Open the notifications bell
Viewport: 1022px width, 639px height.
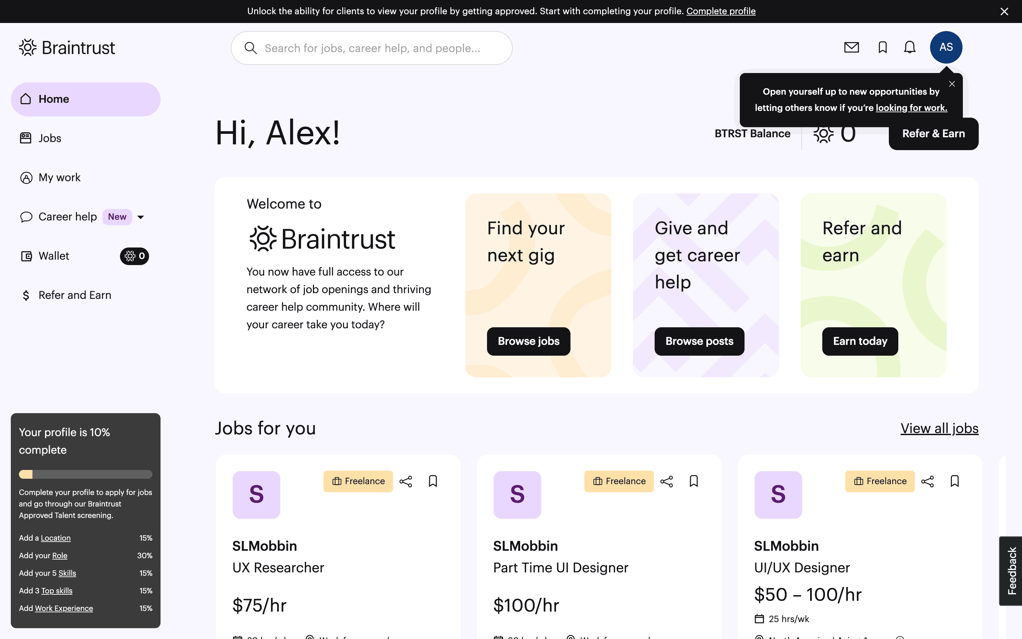click(909, 47)
